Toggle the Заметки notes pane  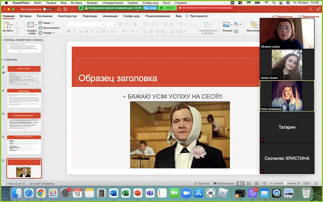pos(201,183)
